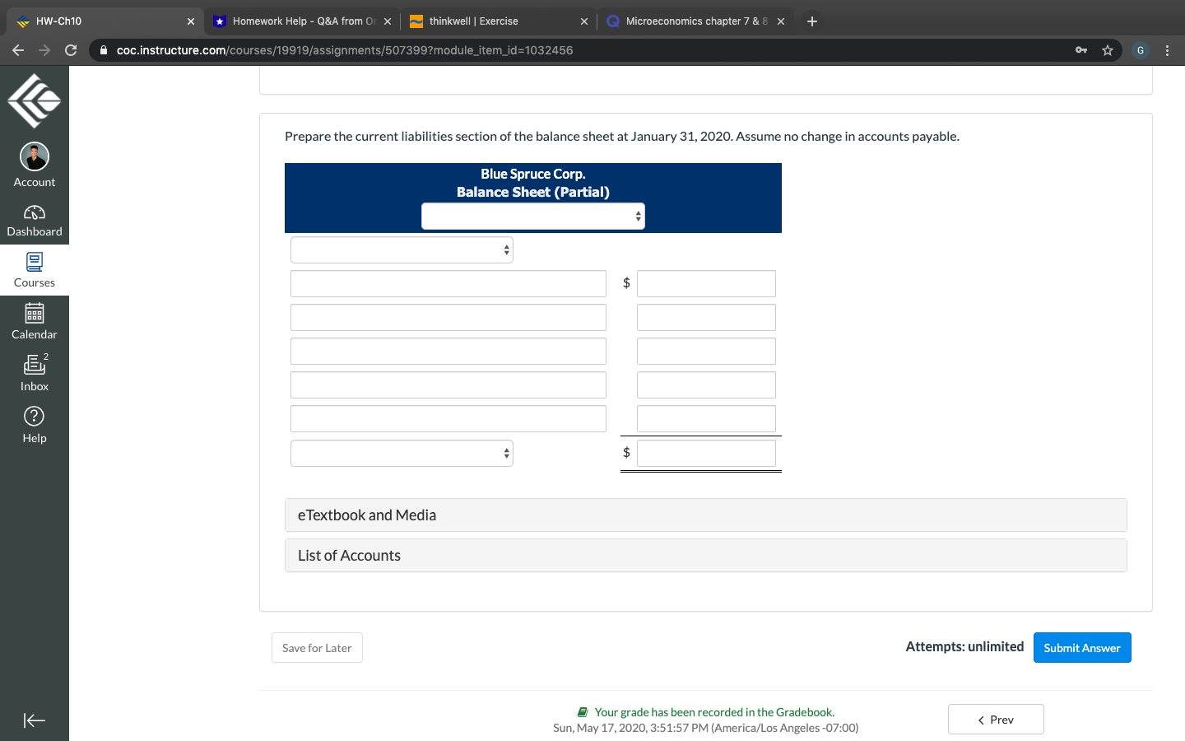
Task: Type the first liability amount field
Action: pyautogui.click(x=706, y=283)
